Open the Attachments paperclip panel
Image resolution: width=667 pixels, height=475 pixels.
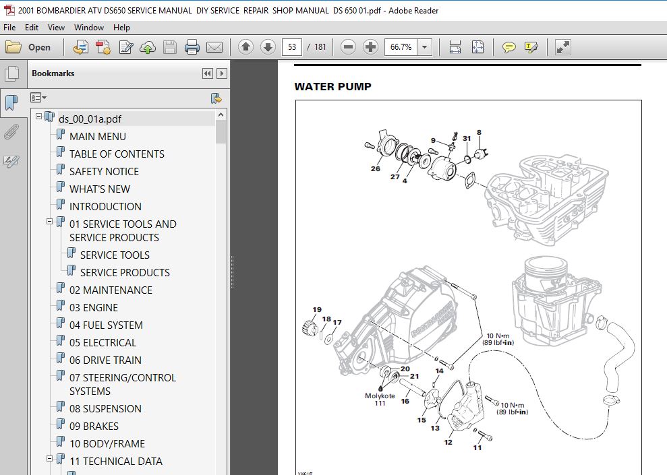tap(11, 131)
